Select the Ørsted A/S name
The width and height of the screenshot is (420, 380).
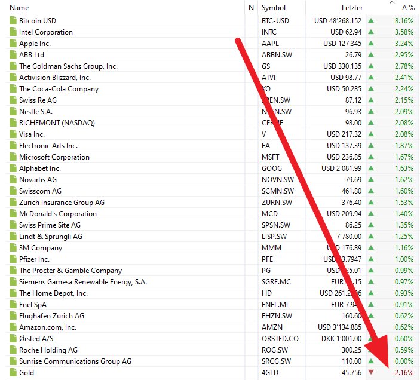pyautogui.click(x=36, y=339)
